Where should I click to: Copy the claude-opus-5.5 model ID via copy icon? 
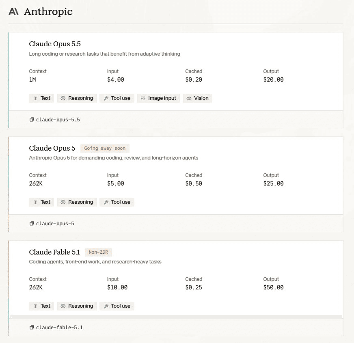point(32,119)
